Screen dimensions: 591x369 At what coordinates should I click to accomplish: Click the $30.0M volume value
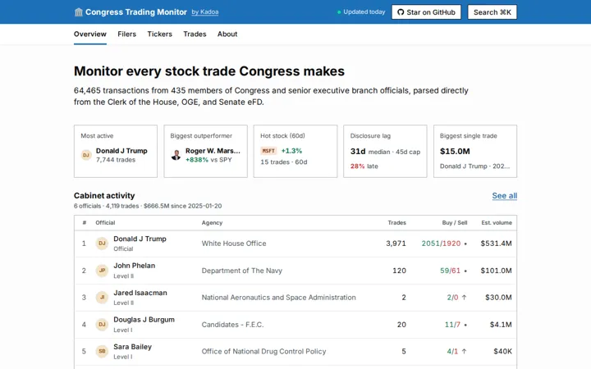(499, 298)
